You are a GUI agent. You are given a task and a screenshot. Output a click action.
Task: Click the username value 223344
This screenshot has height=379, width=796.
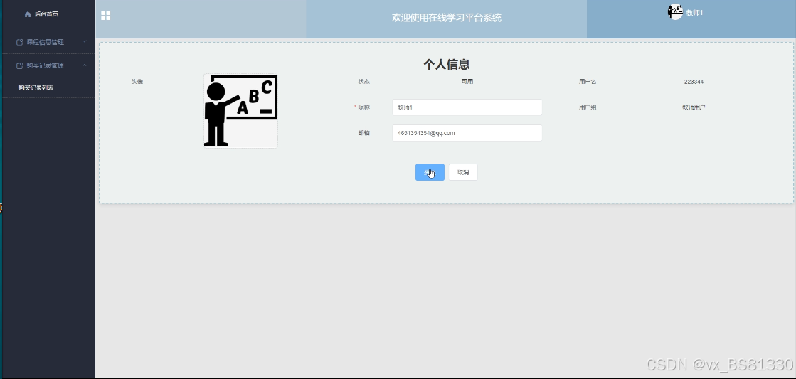tap(694, 82)
